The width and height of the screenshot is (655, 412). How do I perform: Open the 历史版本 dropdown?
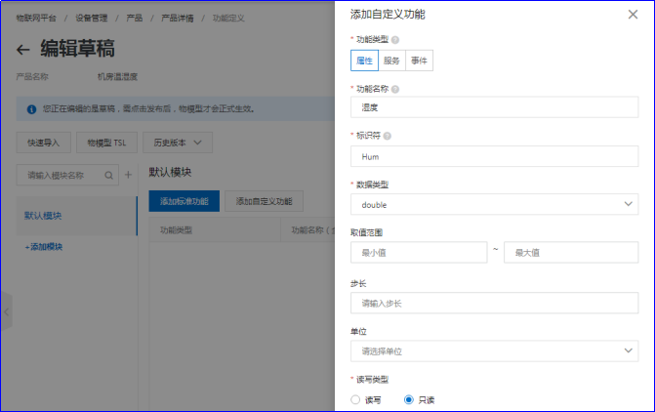(178, 143)
